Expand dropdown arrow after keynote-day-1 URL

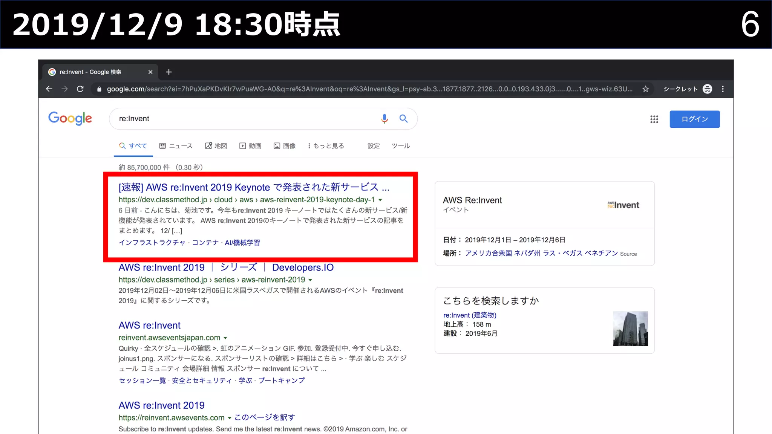380,200
